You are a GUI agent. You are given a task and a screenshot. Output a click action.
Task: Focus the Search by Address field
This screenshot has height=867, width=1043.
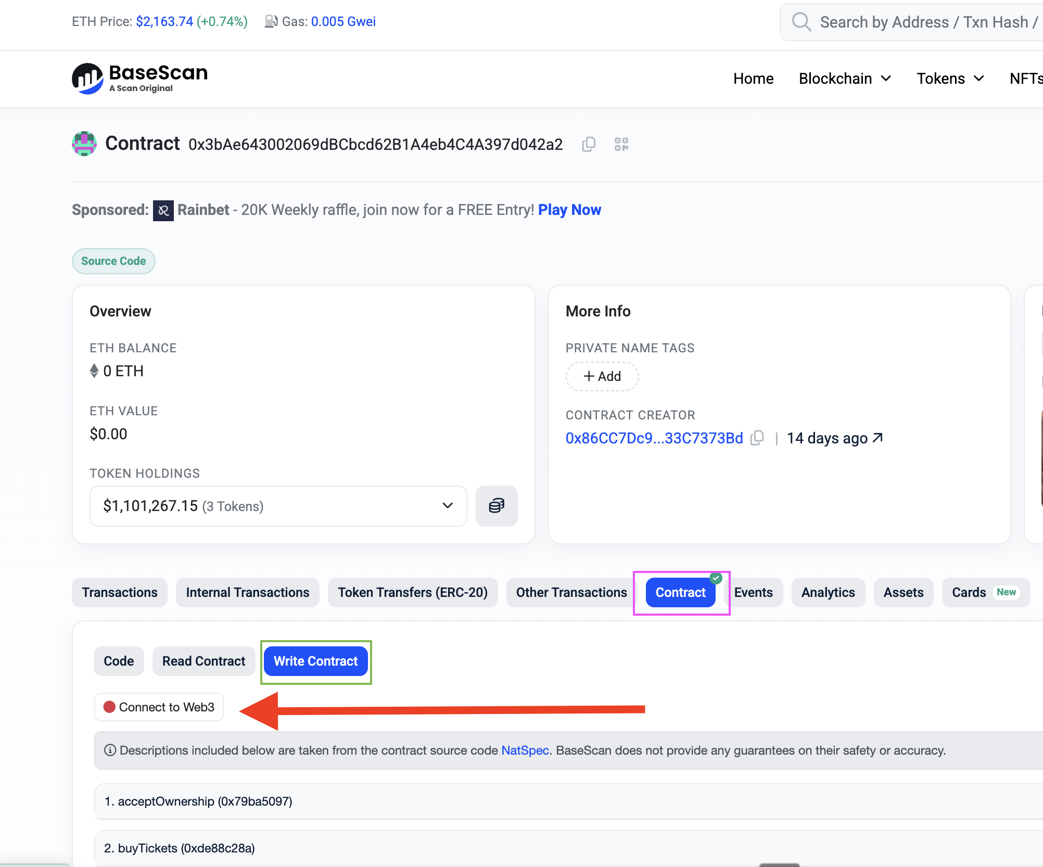click(912, 22)
